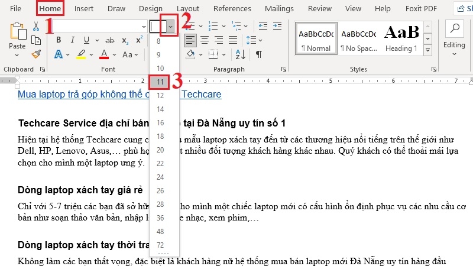Open the font color dropdown arrow
473x266 pixels.
click(114, 54)
